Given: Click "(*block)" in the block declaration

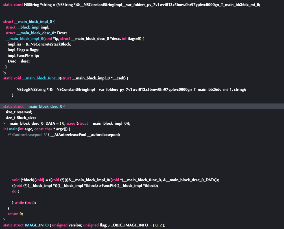Looking at the screenshot, I should click(27, 180).
